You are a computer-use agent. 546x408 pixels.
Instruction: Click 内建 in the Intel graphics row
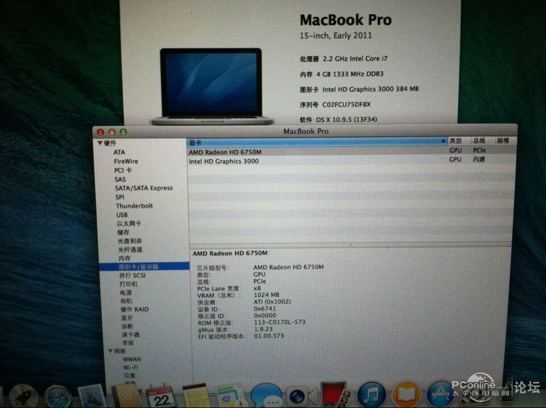479,159
